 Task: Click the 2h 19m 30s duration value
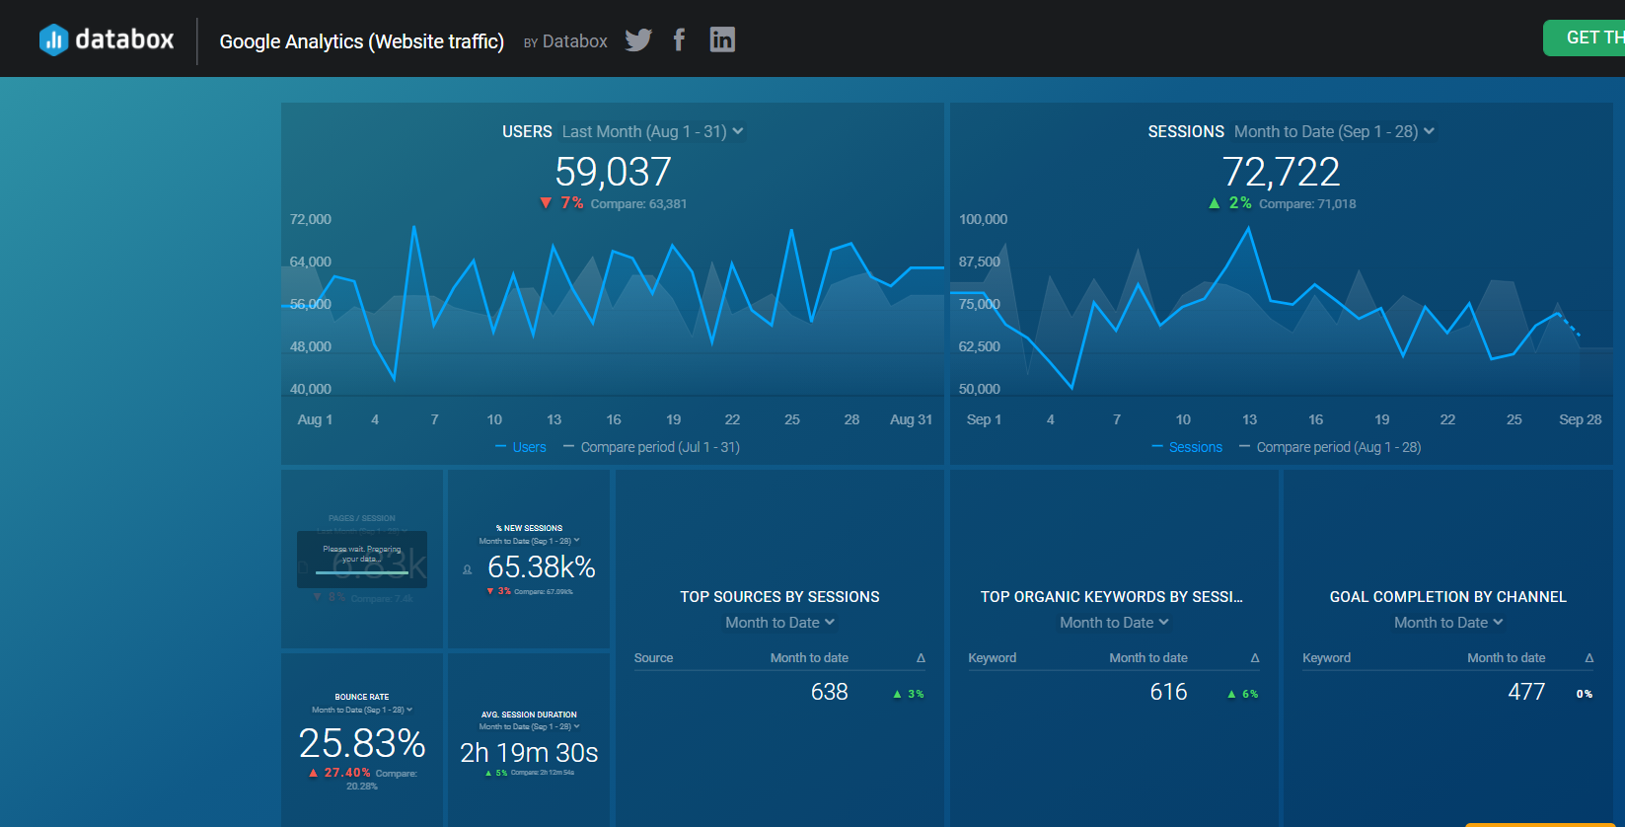pos(529,753)
